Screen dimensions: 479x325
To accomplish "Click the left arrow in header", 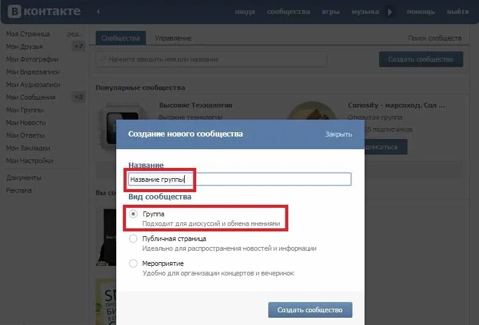I will click(98, 11).
